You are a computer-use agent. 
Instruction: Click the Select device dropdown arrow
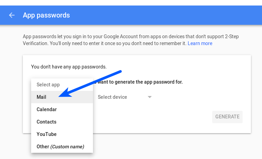(x=150, y=97)
